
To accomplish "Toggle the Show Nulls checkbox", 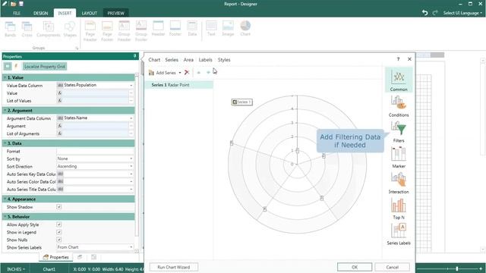I will pyautogui.click(x=59, y=240).
